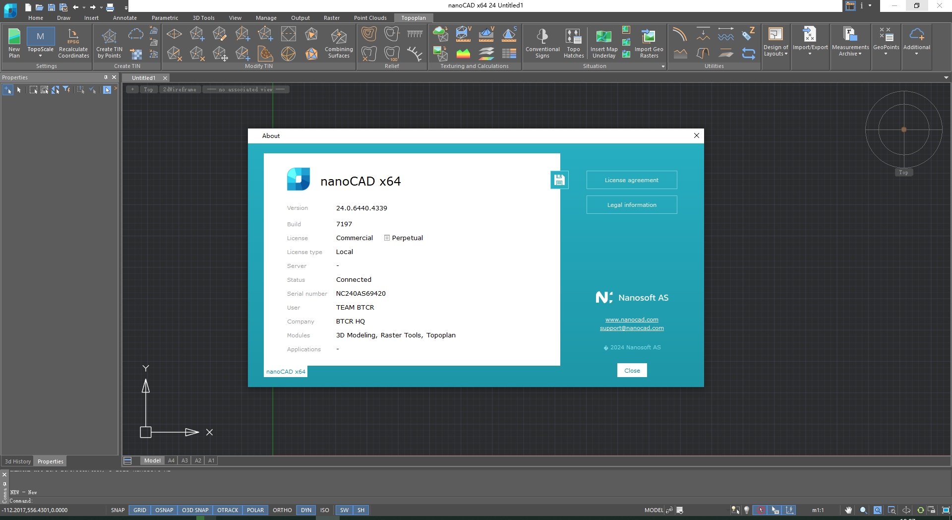Click Conventional Signs icon

[542, 43]
